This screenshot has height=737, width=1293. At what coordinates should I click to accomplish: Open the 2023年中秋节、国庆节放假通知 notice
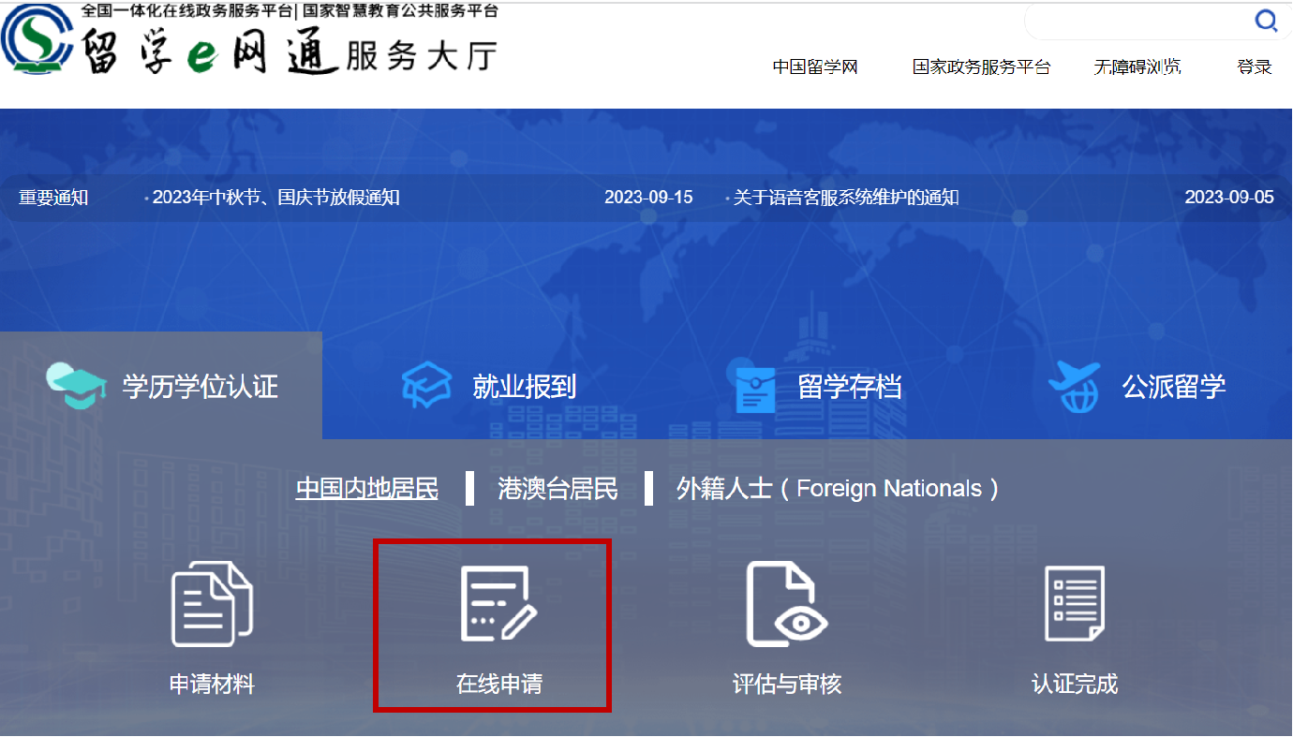click(x=276, y=198)
